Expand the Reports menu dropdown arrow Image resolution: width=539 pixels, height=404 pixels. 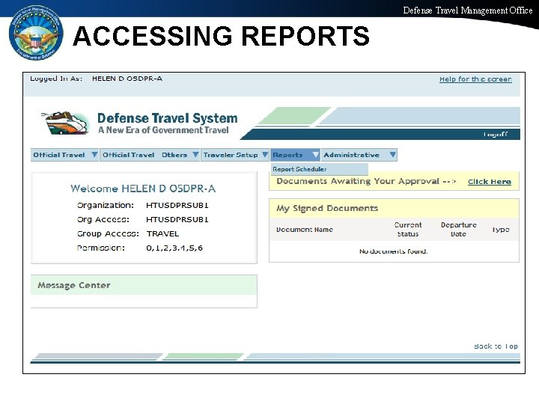pyautogui.click(x=315, y=155)
